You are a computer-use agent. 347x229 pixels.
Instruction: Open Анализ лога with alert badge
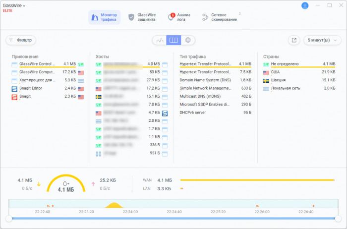181,17
